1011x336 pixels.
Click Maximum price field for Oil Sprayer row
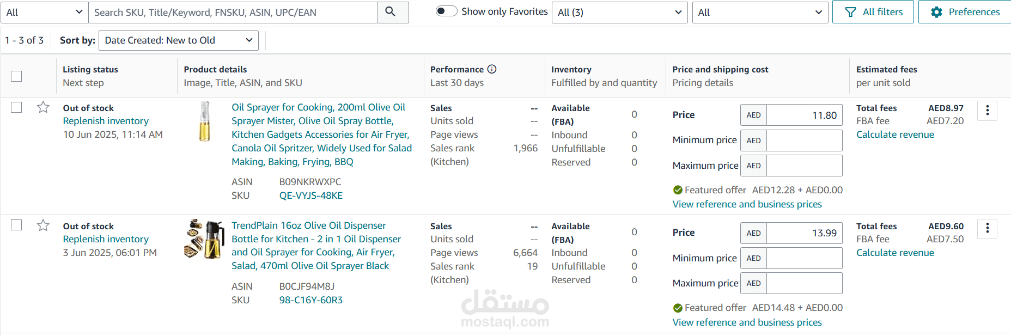coord(804,166)
